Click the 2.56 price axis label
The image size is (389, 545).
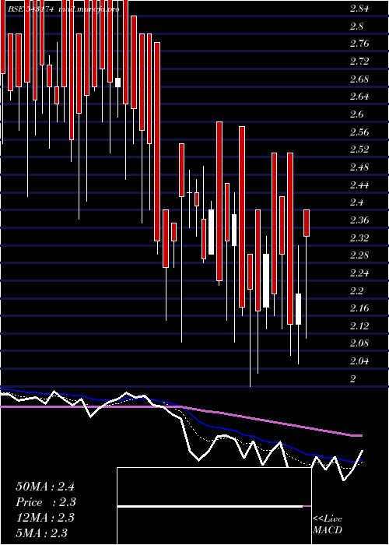click(x=359, y=132)
